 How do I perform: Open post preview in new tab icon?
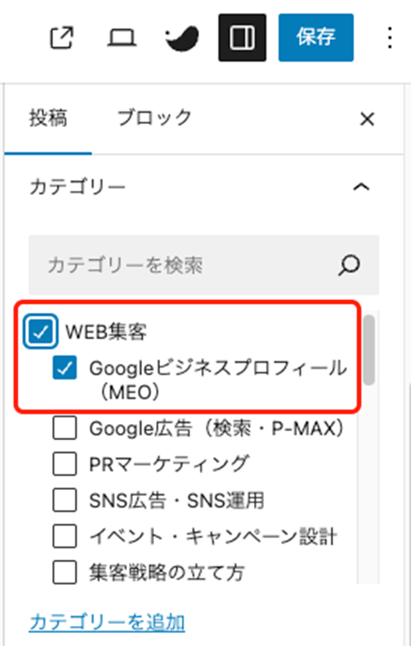tap(62, 38)
